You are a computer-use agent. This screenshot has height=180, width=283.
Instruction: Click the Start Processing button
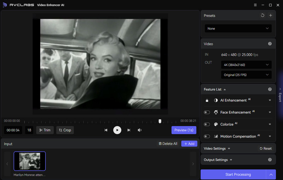[233, 174]
